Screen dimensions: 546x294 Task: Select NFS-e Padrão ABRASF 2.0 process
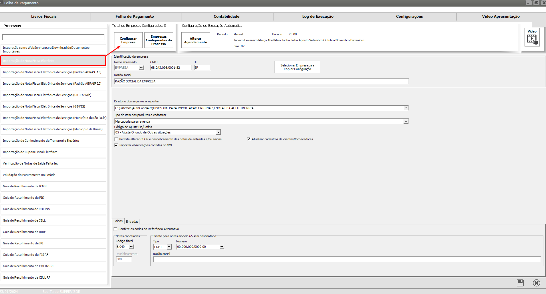[53, 84]
